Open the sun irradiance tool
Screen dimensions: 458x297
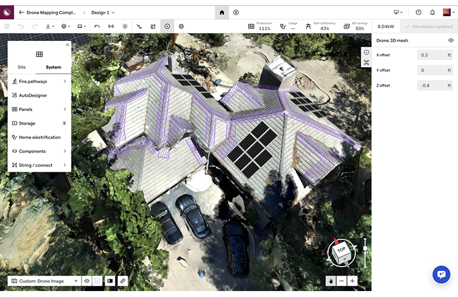(x=125, y=26)
